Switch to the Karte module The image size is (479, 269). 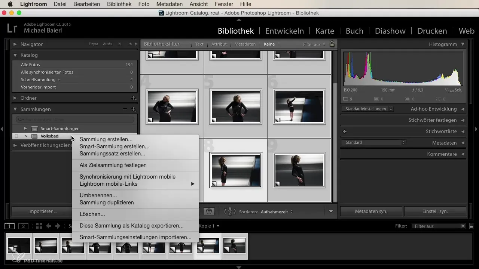click(325, 31)
